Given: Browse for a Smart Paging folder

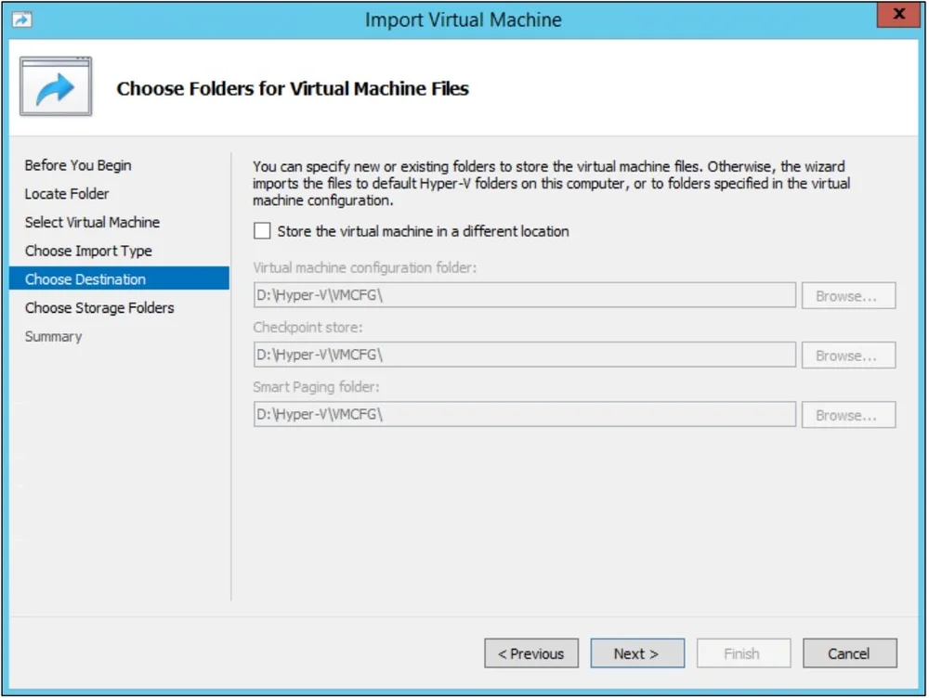Looking at the screenshot, I should (x=847, y=414).
